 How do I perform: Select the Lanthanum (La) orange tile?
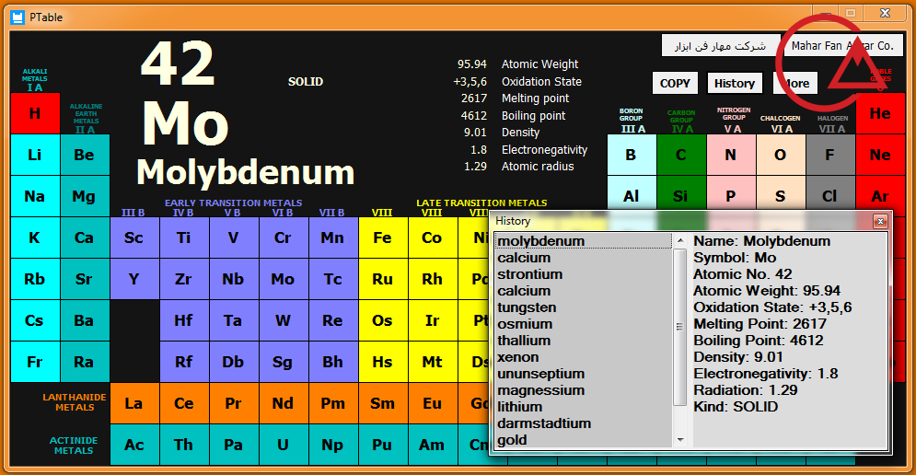(134, 403)
